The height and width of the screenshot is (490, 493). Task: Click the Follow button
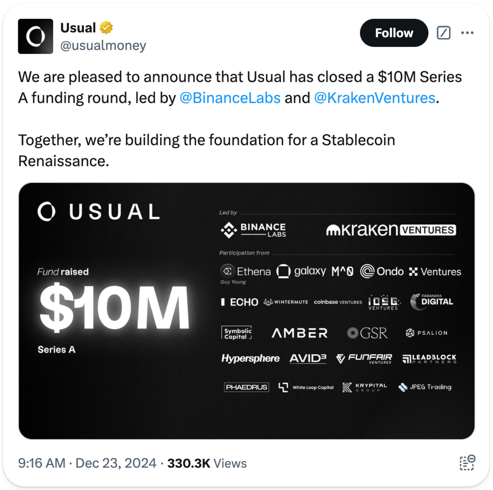(x=394, y=33)
